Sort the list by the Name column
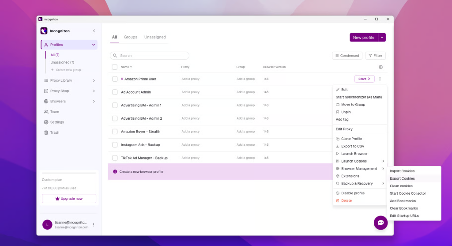452x246 pixels. (126, 67)
